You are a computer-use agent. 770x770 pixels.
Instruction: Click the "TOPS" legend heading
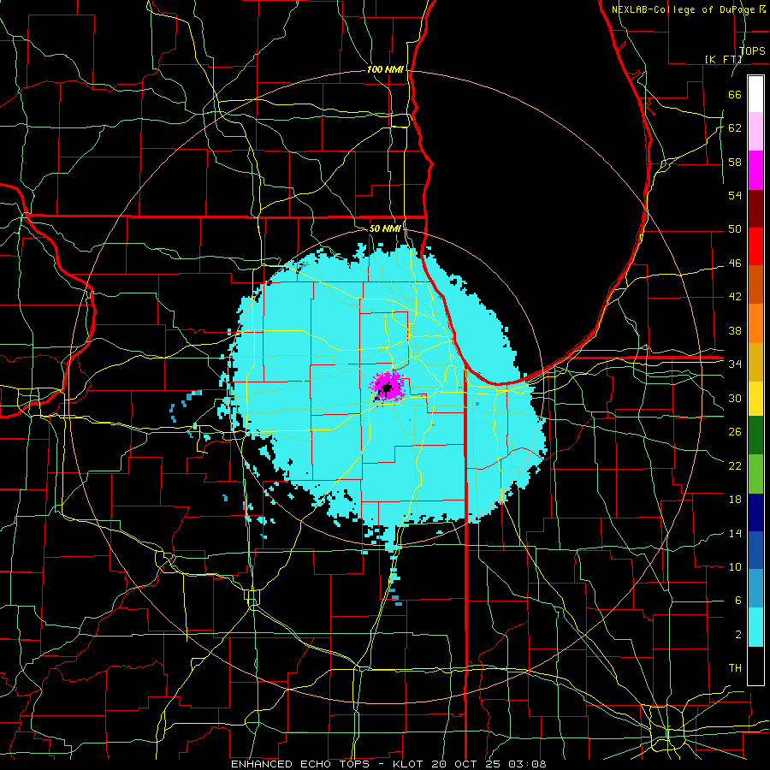(752, 51)
